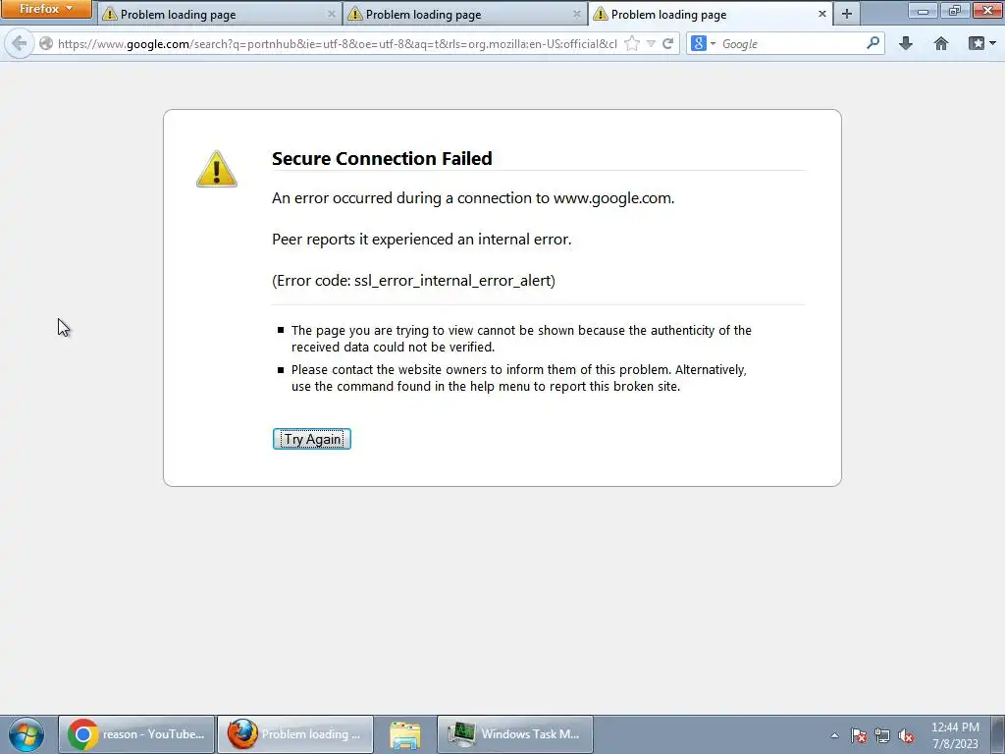Click Show desktop strip at taskbar end

click(x=998, y=734)
